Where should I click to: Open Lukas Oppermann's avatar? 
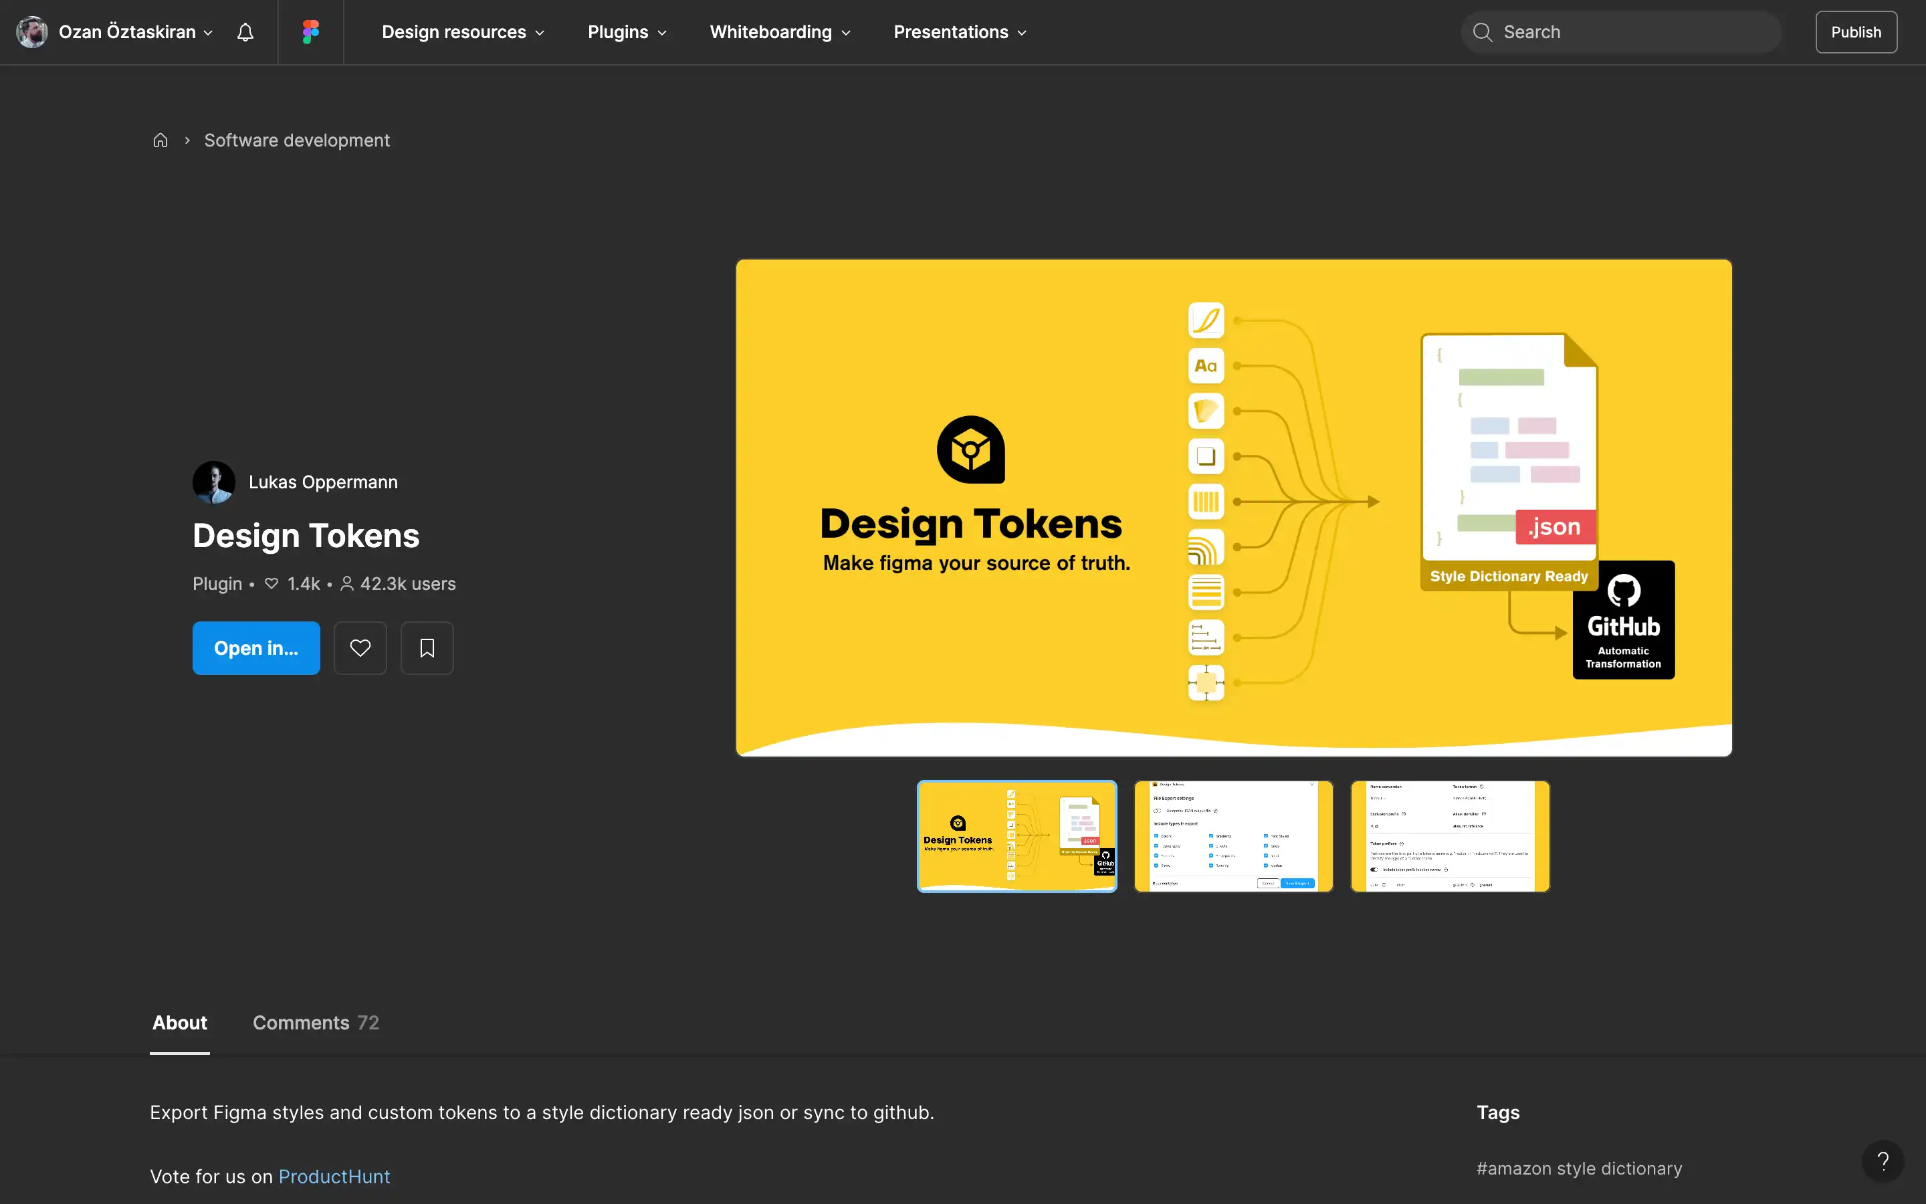213,482
